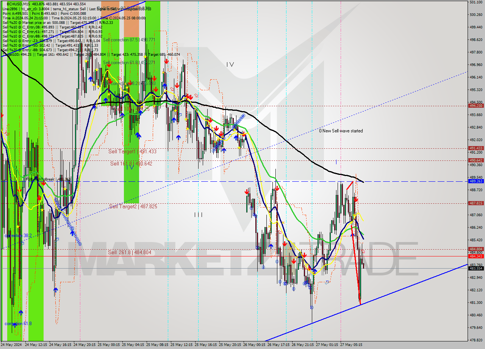The width and height of the screenshot is (485, 349).
Task: Click the red 491.433 price tag
Action: tap(476, 148)
